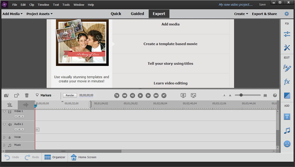Go to previous keyframe on Video 1
The image size is (295, 167).
tap(16, 116)
